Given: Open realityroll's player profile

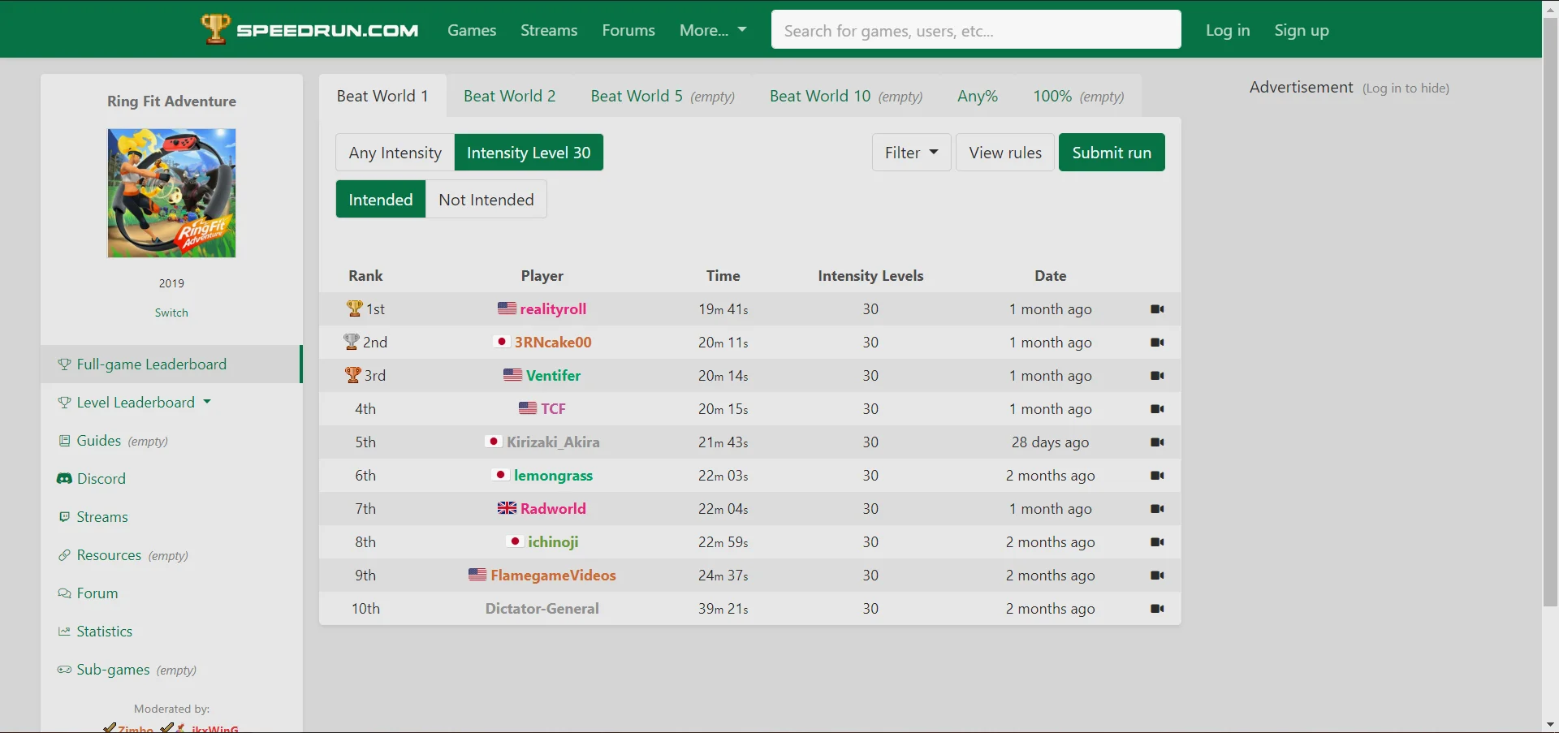Looking at the screenshot, I should (x=553, y=309).
